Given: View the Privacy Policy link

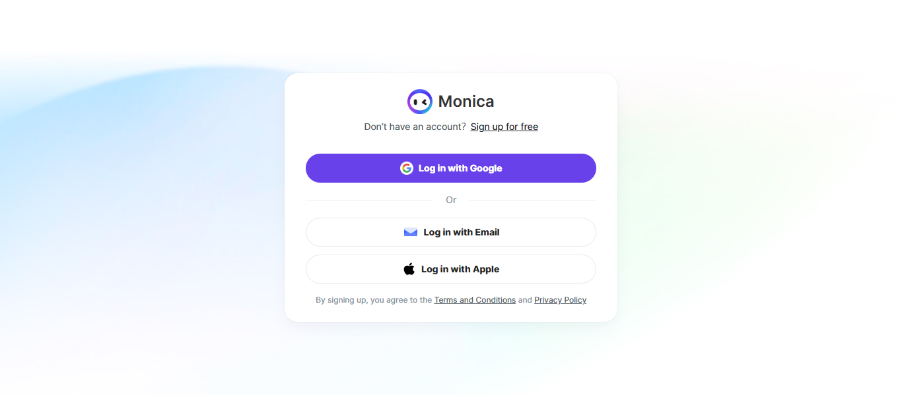Looking at the screenshot, I should point(560,300).
